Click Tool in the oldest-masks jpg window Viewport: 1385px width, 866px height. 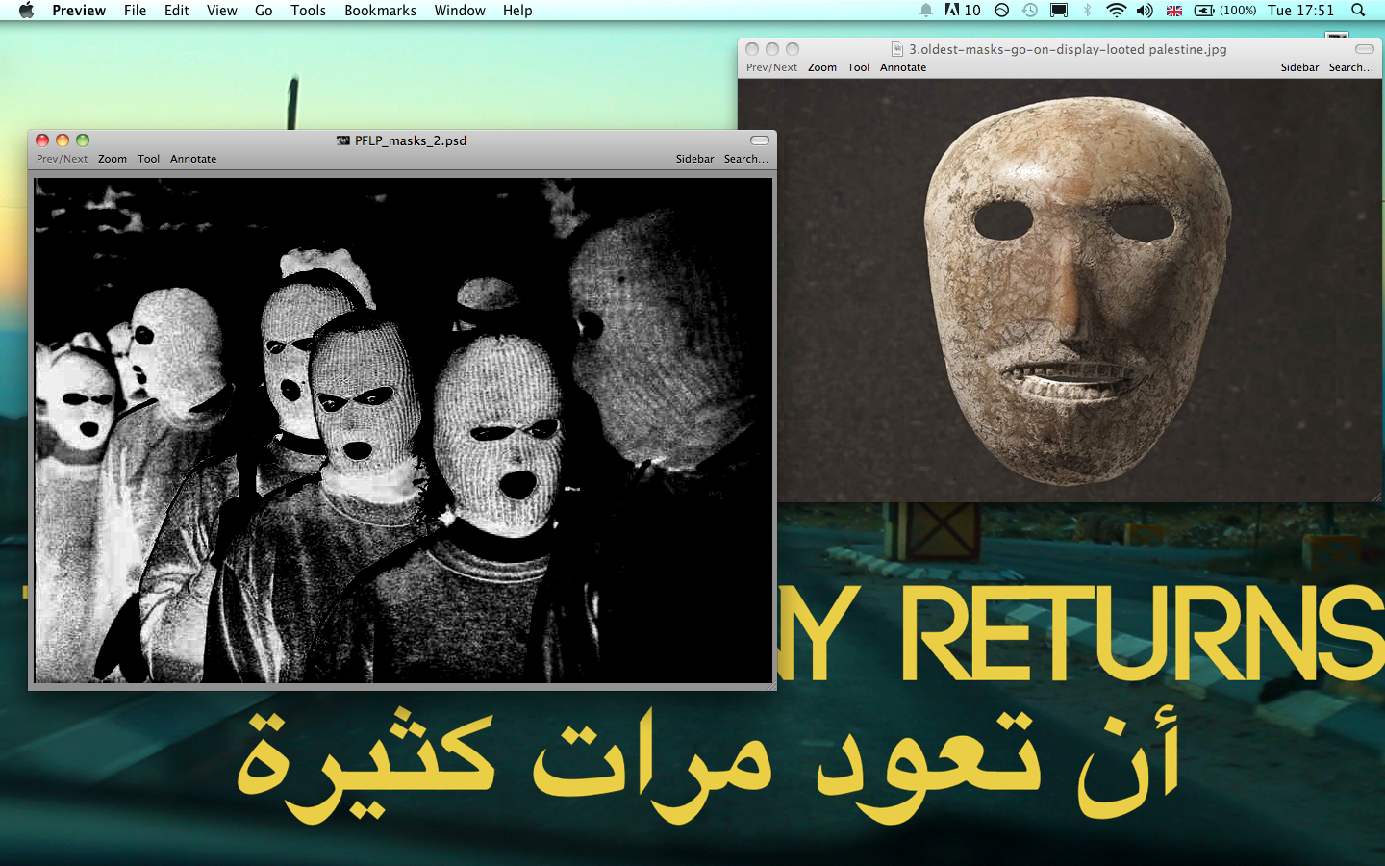coord(858,67)
